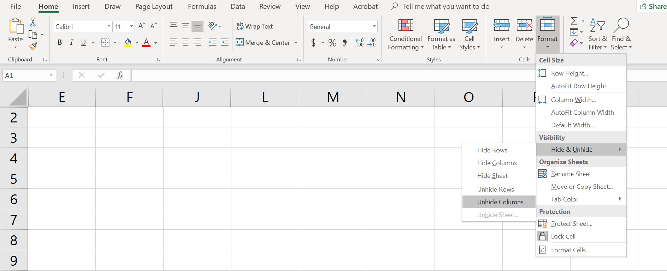
Task: Click the Cut scissors icon
Action: 33,23
